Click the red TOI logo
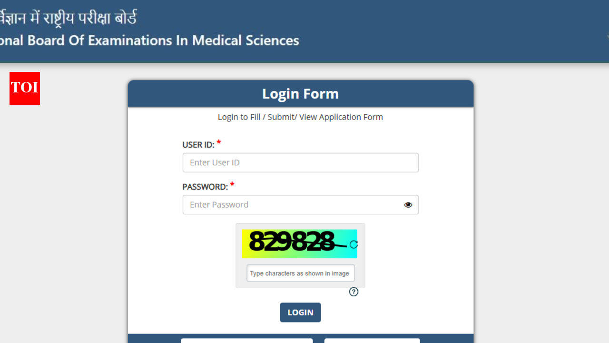 (x=25, y=89)
